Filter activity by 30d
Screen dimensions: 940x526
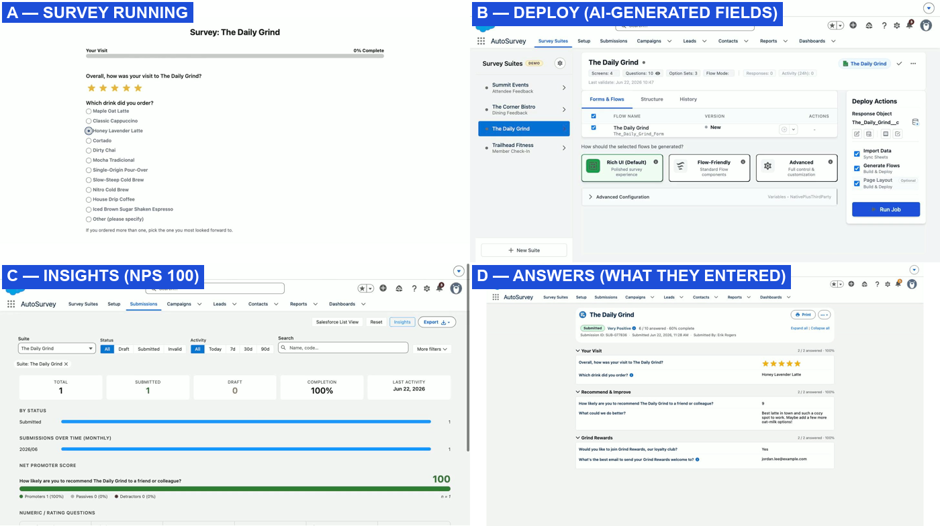[x=248, y=349]
